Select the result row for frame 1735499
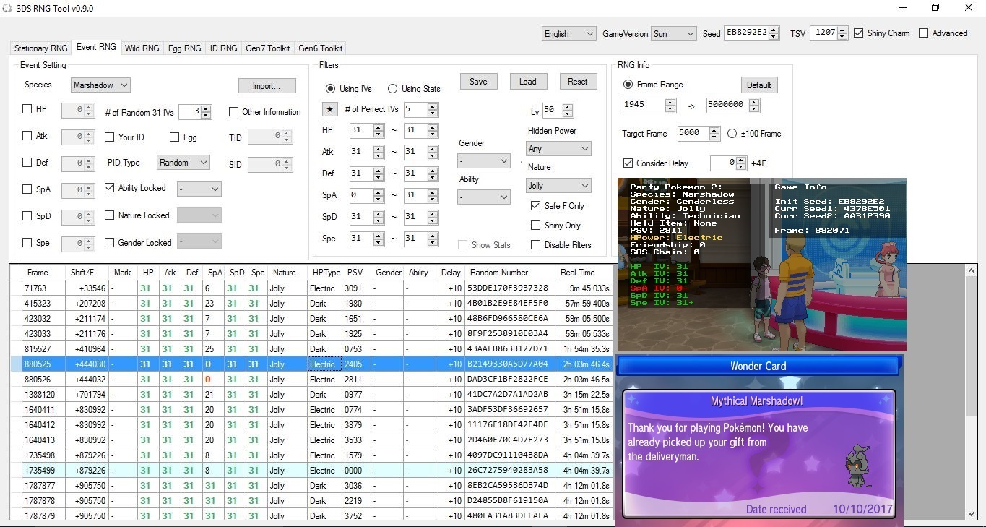Image resolution: width=986 pixels, height=527 pixels. pyautogui.click(x=311, y=470)
